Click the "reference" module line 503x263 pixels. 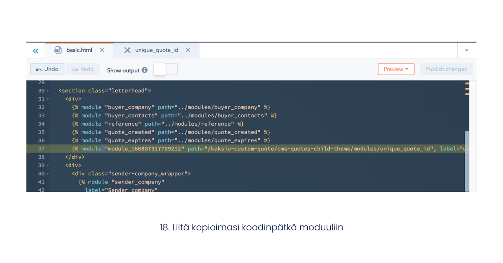coord(158,124)
